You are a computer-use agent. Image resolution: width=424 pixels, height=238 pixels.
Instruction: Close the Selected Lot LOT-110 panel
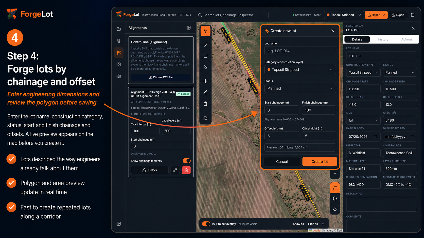pyautogui.click(x=413, y=28)
